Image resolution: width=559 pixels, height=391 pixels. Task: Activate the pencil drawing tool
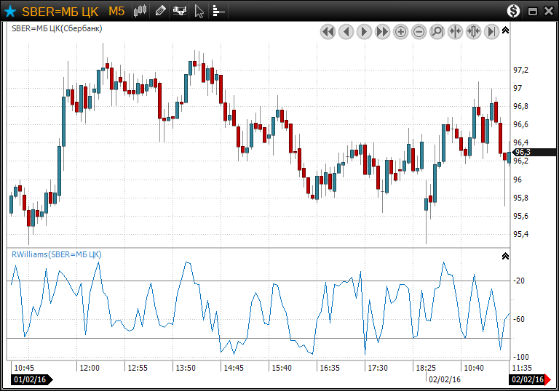click(x=160, y=11)
